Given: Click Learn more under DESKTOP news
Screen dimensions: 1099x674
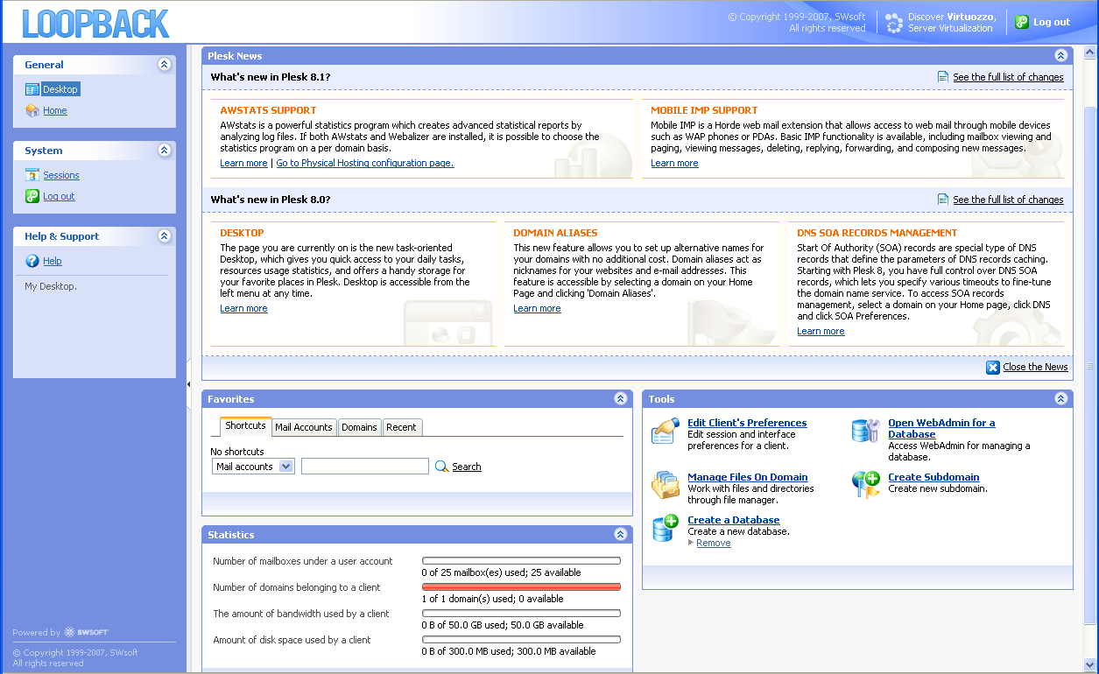Looking at the screenshot, I should [x=243, y=308].
